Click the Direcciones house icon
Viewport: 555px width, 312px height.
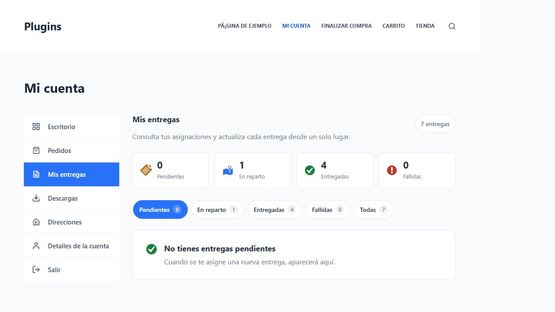36,222
